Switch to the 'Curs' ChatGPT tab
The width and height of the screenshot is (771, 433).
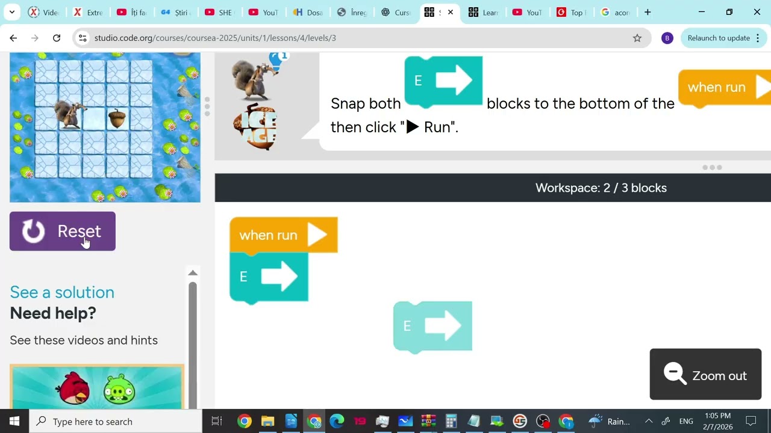tap(396, 12)
